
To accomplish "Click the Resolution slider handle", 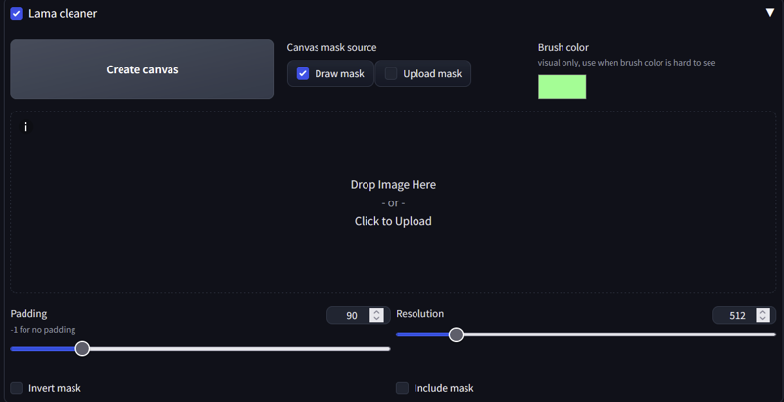I will click(x=456, y=335).
